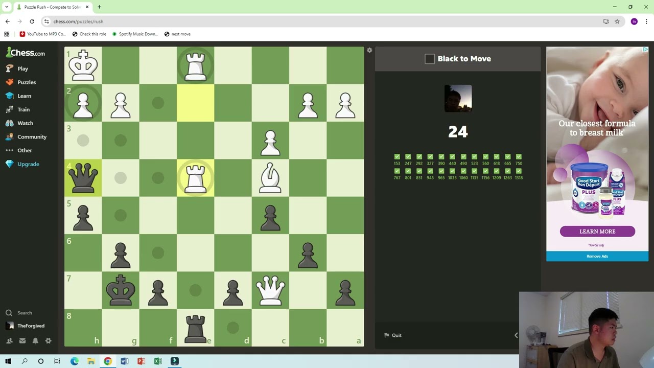Click the solved puzzle check rated 247

click(408, 157)
